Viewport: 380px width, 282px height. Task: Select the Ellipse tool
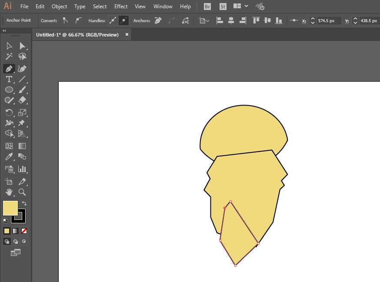point(9,90)
